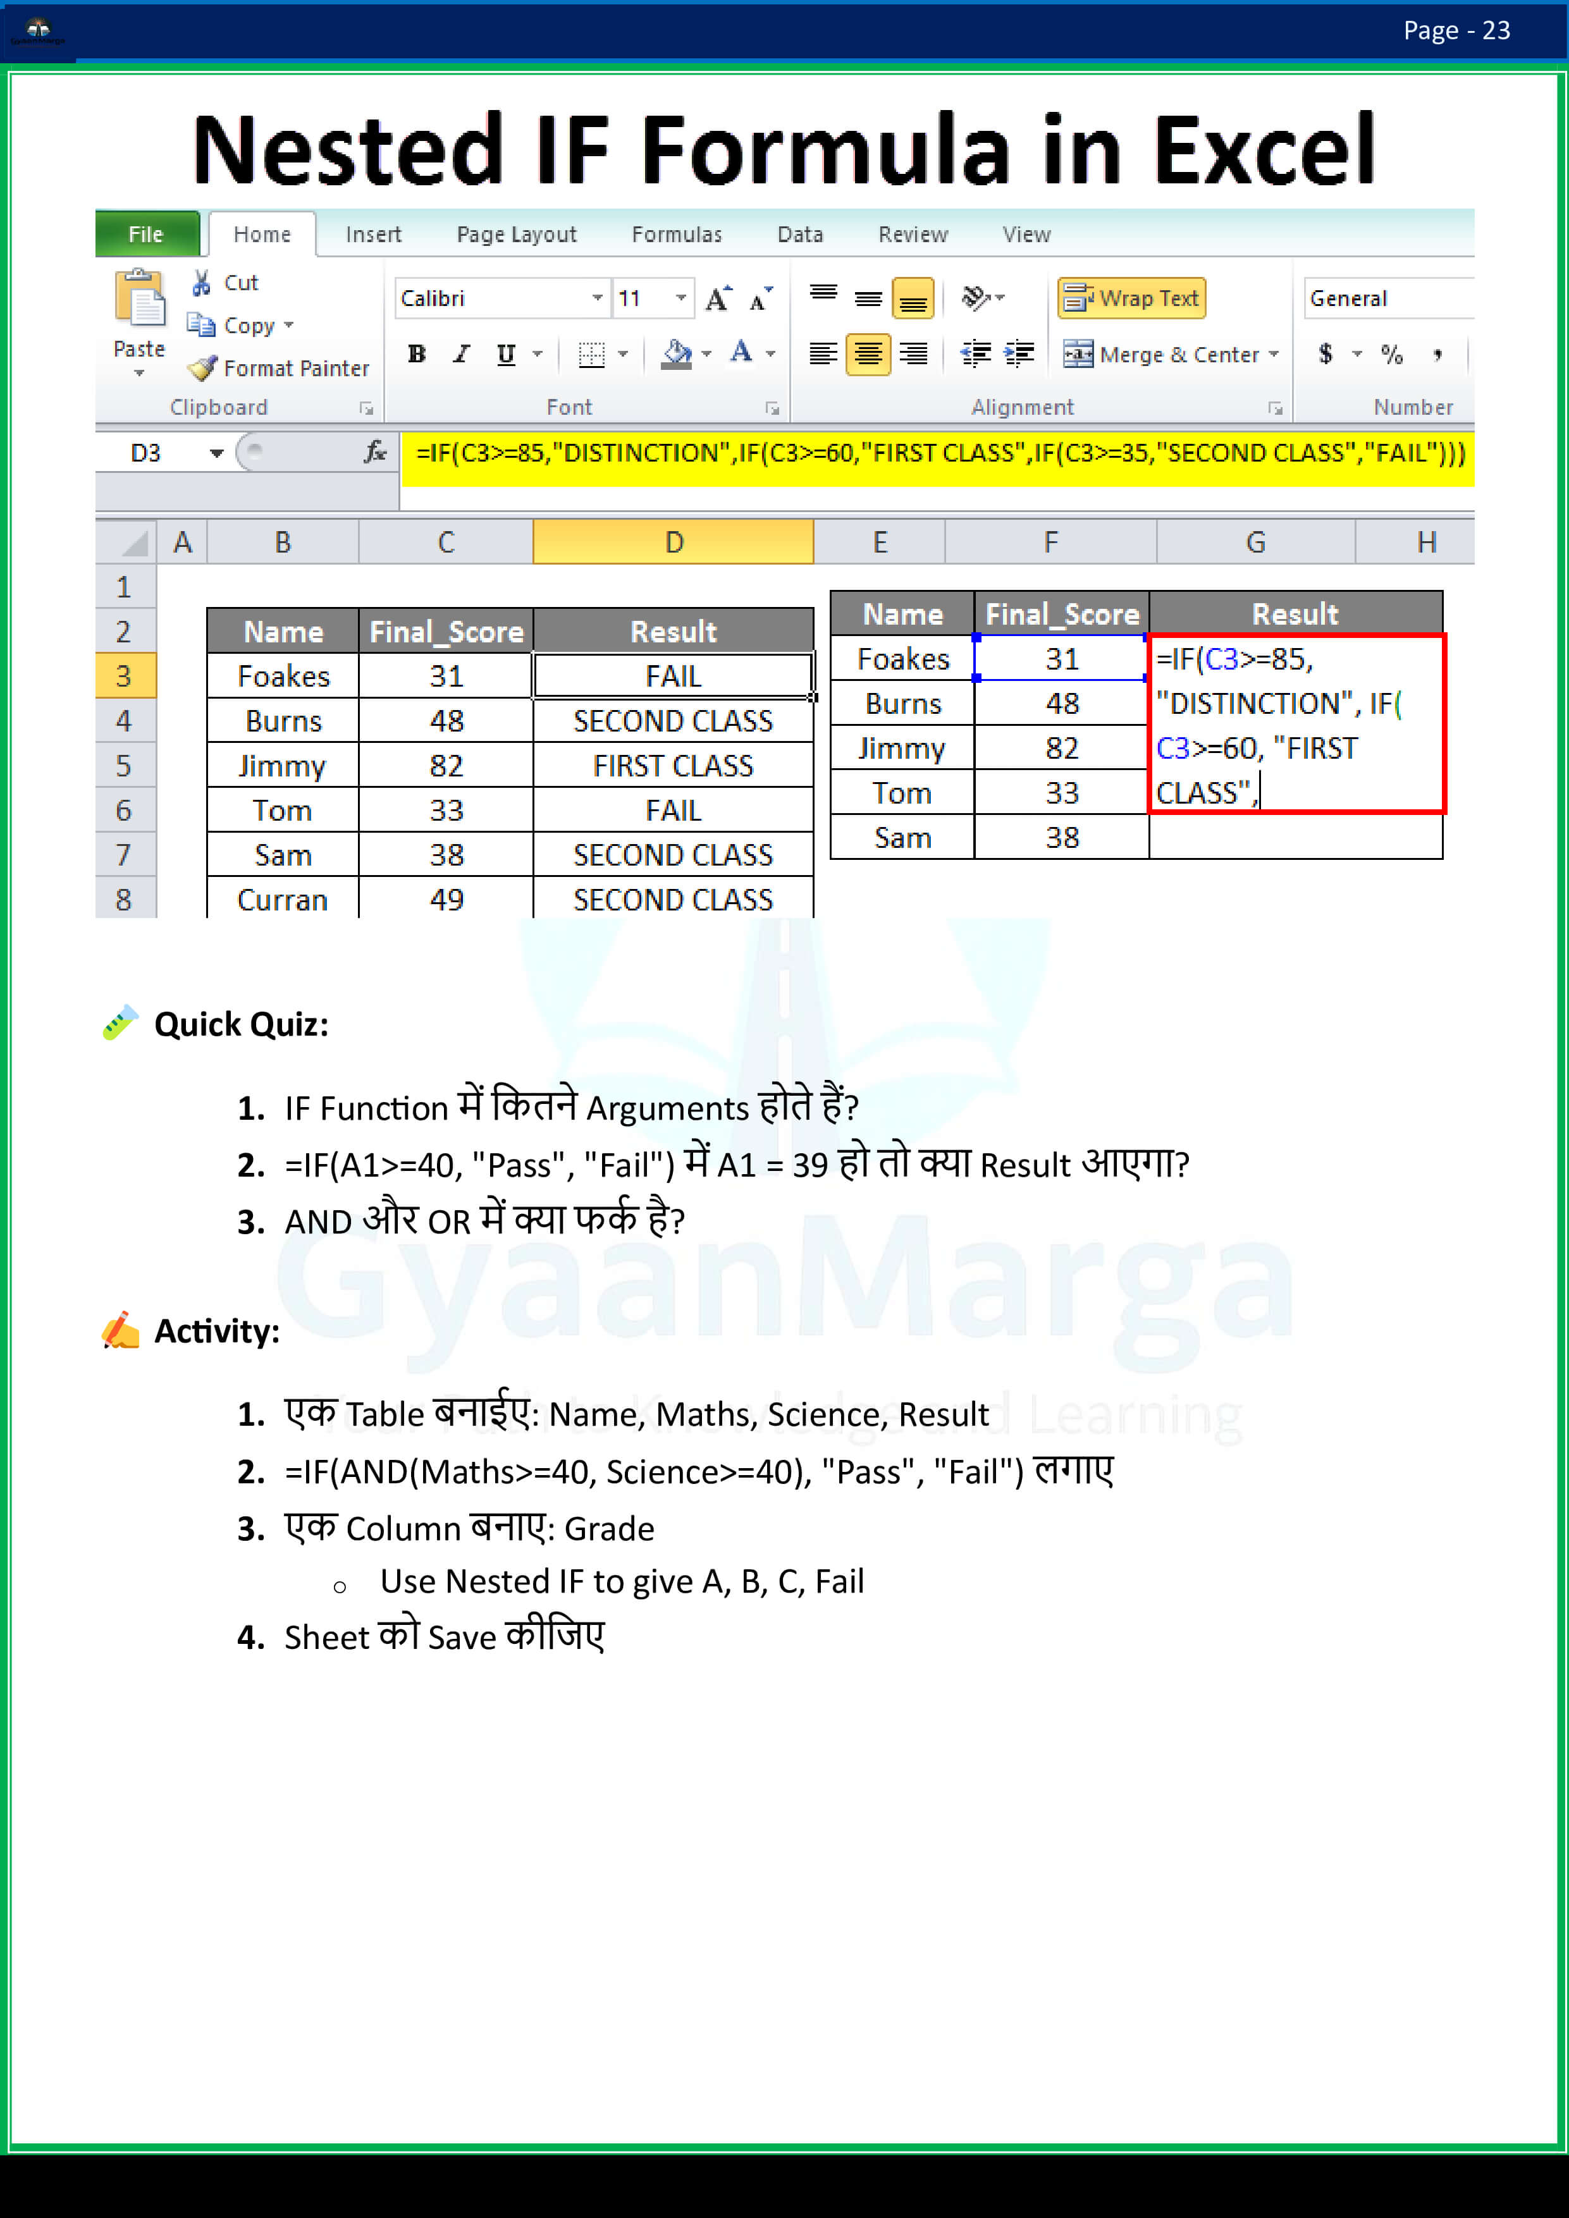Click the Orientation text-angle icon
1569x2218 pixels.
976,298
